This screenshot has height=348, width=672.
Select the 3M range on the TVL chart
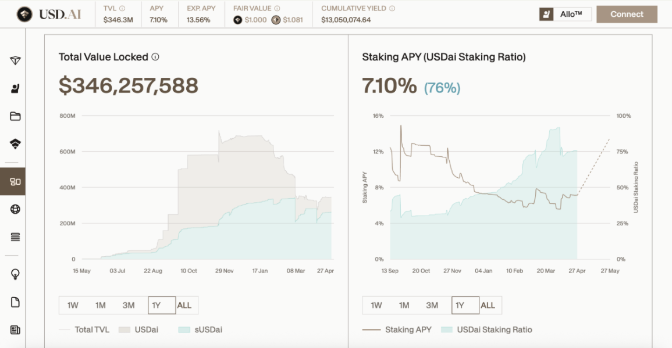129,305
